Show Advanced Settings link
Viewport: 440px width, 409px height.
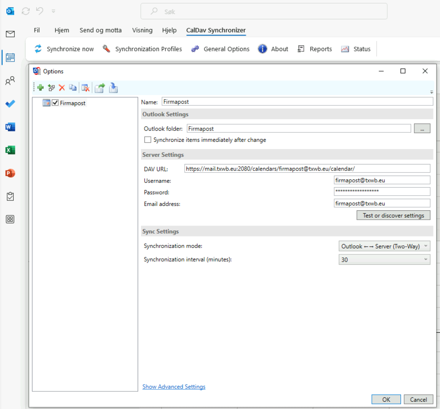point(174,387)
